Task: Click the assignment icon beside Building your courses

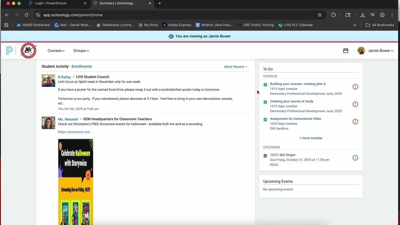Action: tap(265, 85)
